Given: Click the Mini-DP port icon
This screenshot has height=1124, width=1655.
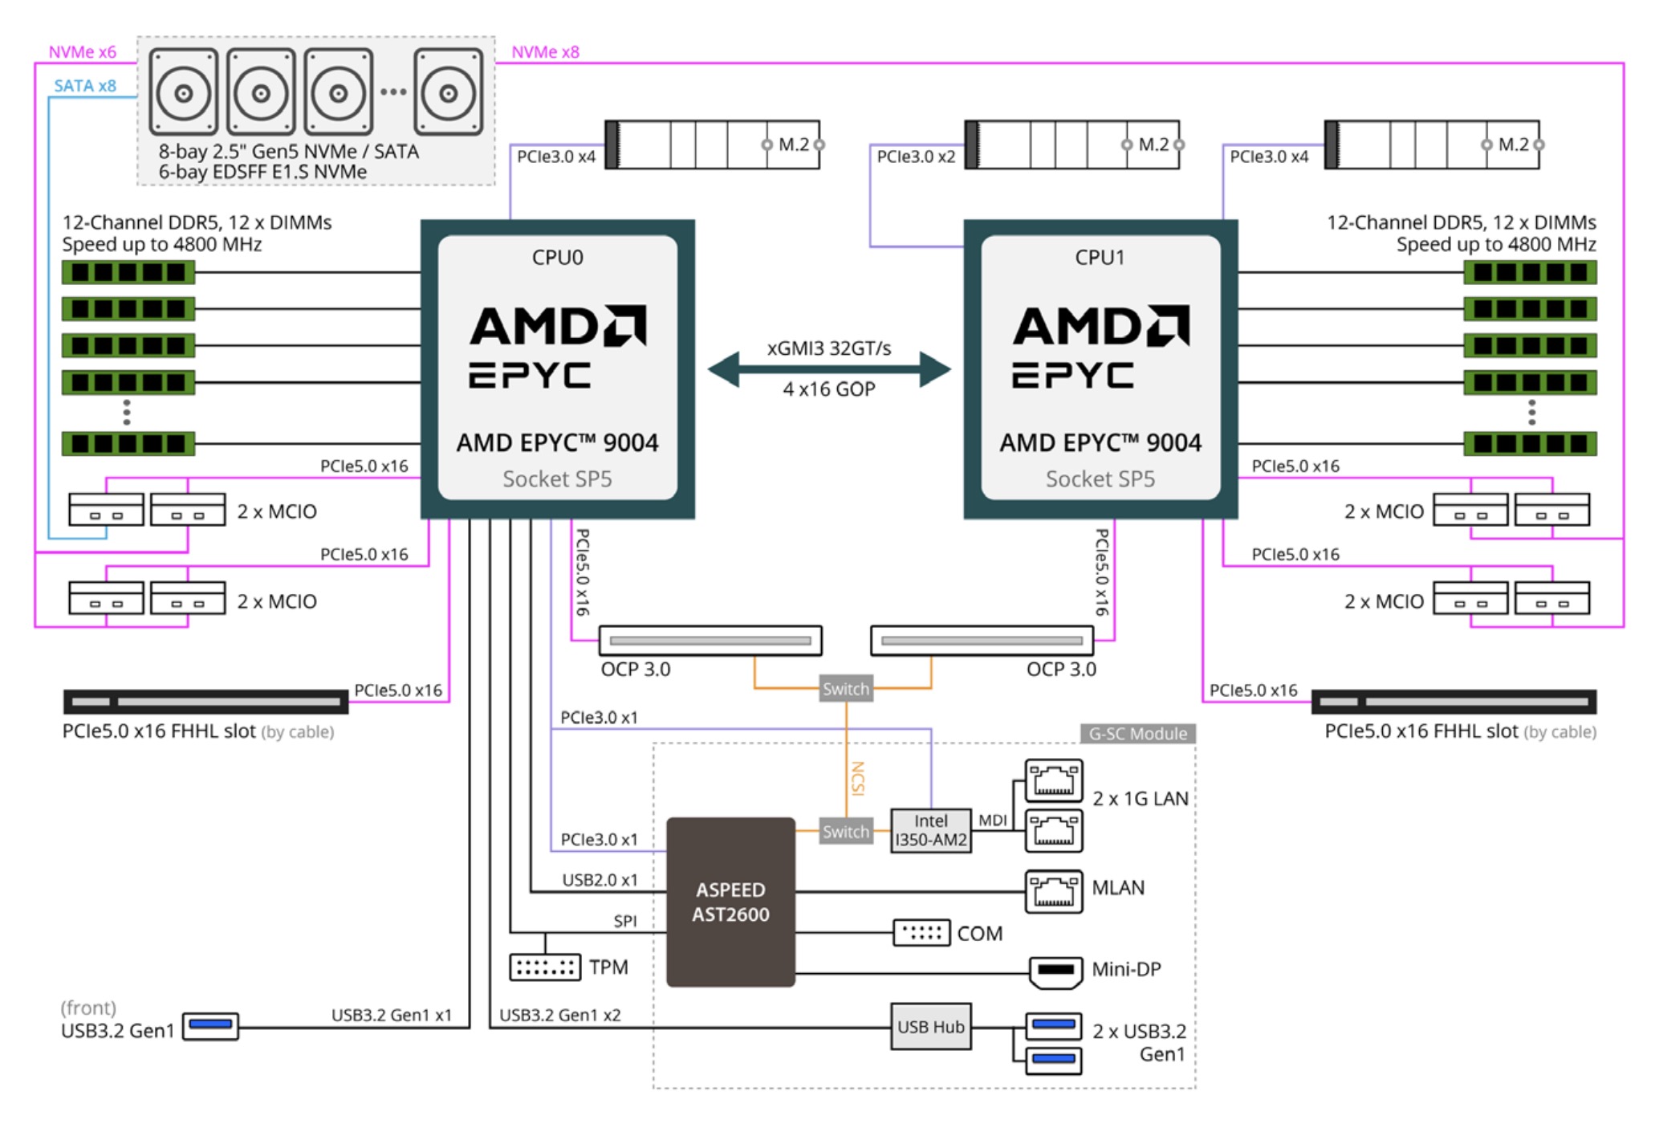Looking at the screenshot, I should point(1055,971).
